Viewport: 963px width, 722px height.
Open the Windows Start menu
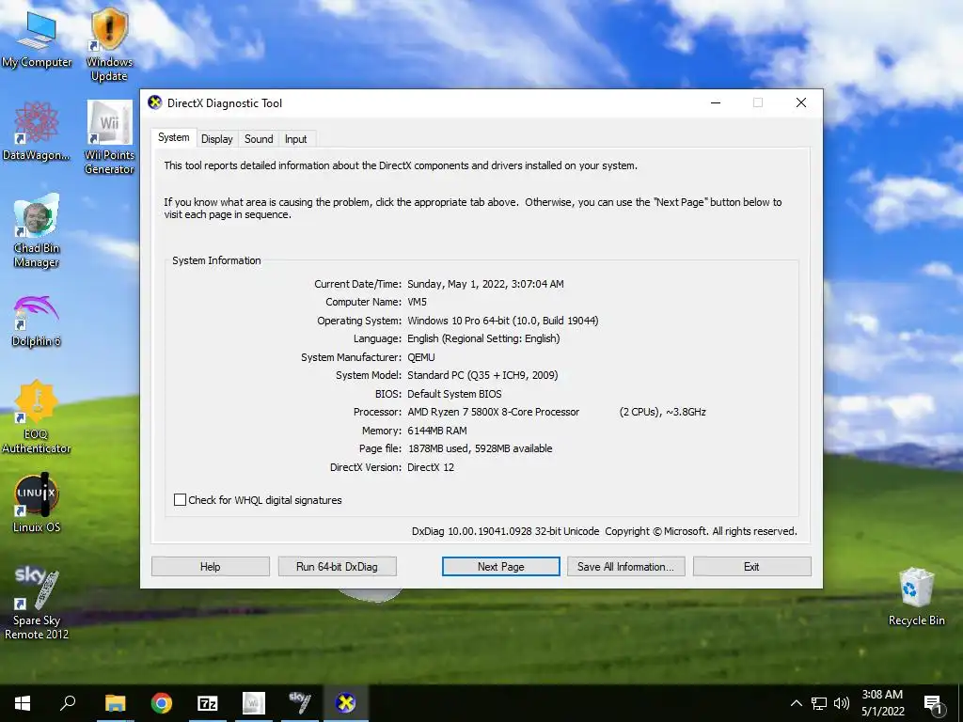point(23,703)
